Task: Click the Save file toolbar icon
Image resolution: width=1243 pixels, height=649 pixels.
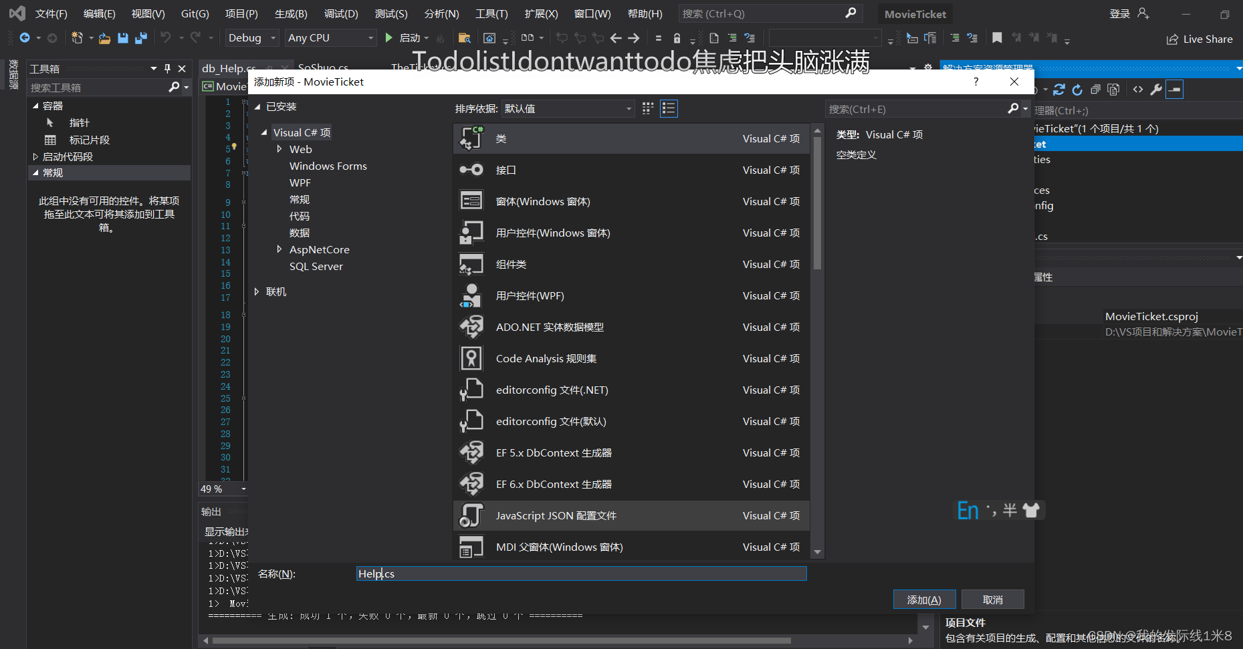Action: 123,38
